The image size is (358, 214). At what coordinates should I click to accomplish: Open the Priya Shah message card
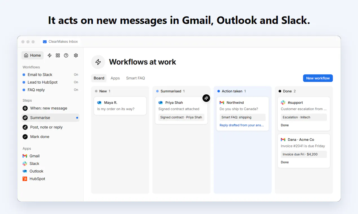click(181, 110)
